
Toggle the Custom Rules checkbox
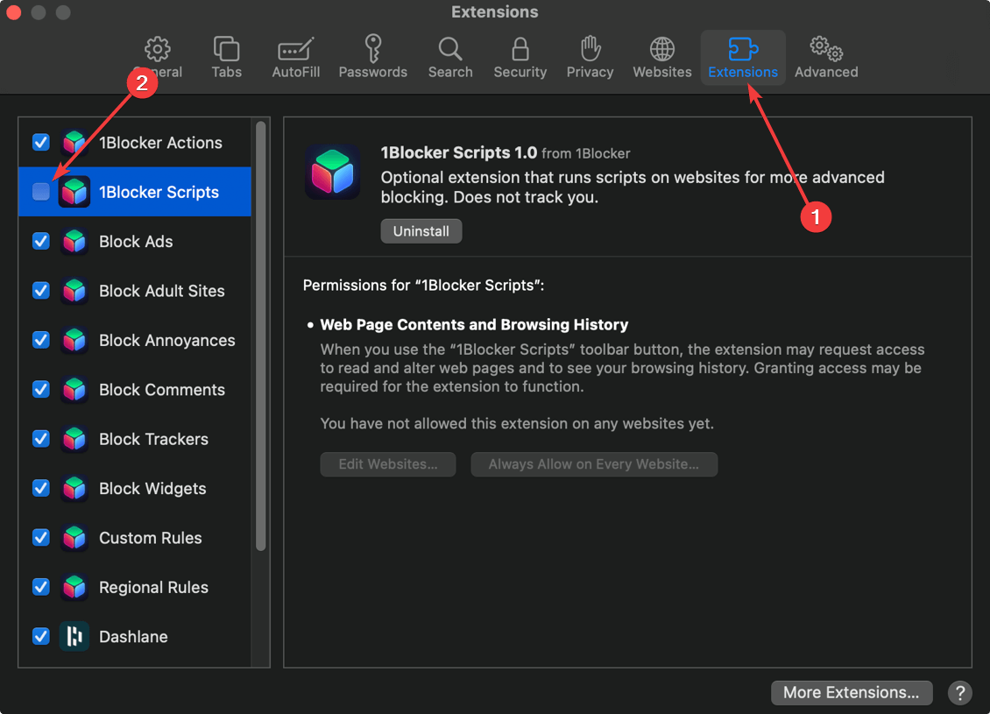41,538
